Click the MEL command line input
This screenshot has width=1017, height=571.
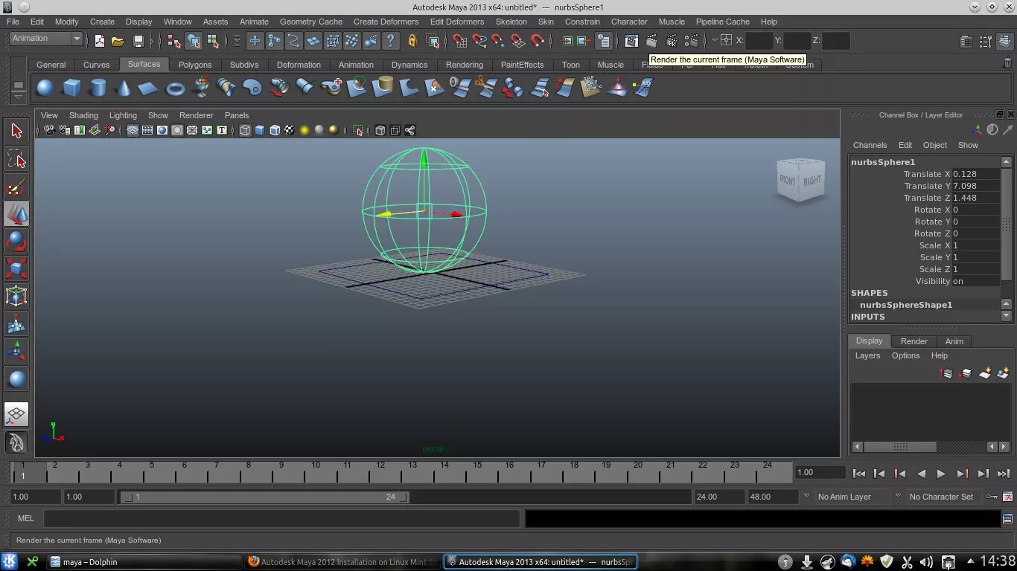click(x=281, y=518)
